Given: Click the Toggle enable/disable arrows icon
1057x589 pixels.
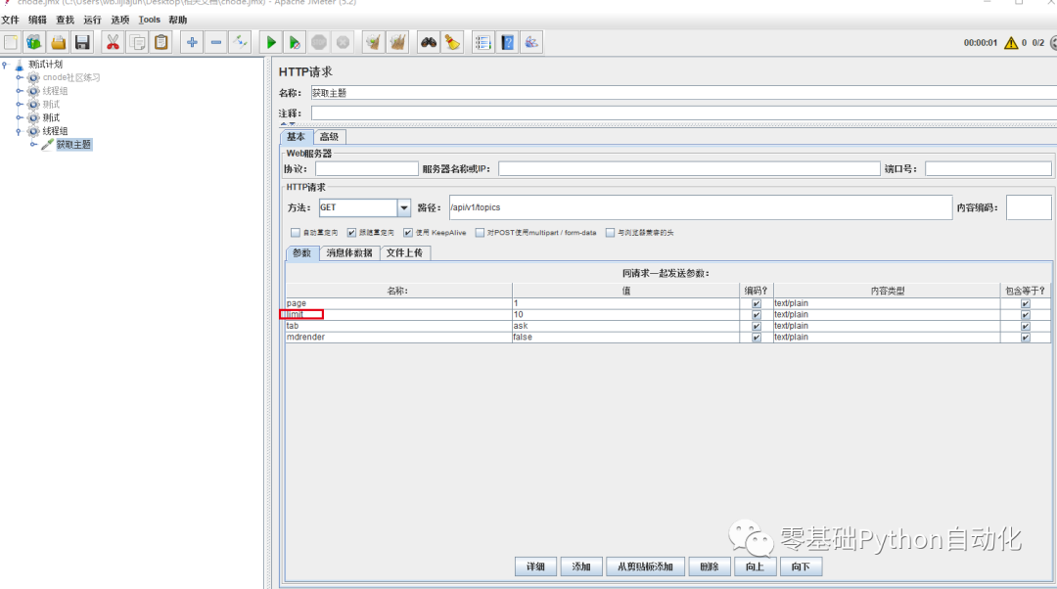Looking at the screenshot, I should coord(240,42).
